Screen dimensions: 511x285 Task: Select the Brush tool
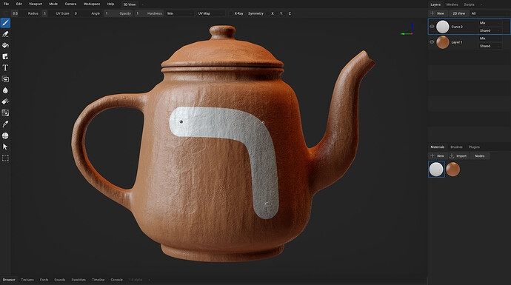(x=5, y=23)
